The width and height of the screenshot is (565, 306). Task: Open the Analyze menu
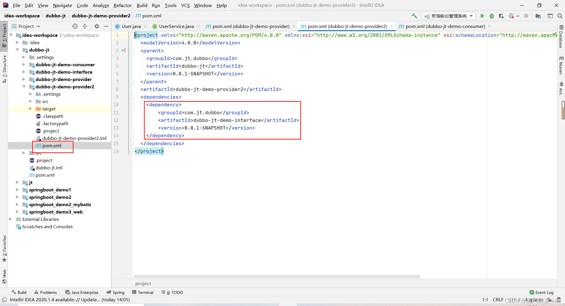pos(101,5)
